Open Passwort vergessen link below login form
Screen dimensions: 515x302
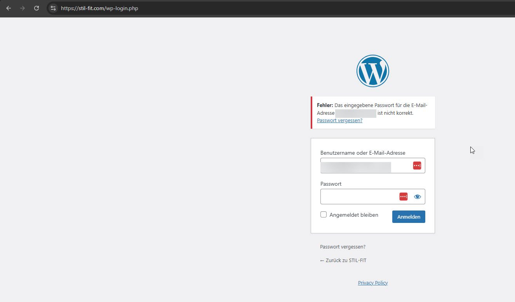click(343, 247)
